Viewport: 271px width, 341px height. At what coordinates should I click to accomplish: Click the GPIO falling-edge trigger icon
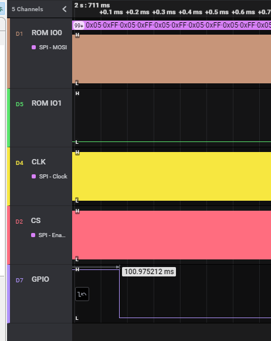point(82,294)
